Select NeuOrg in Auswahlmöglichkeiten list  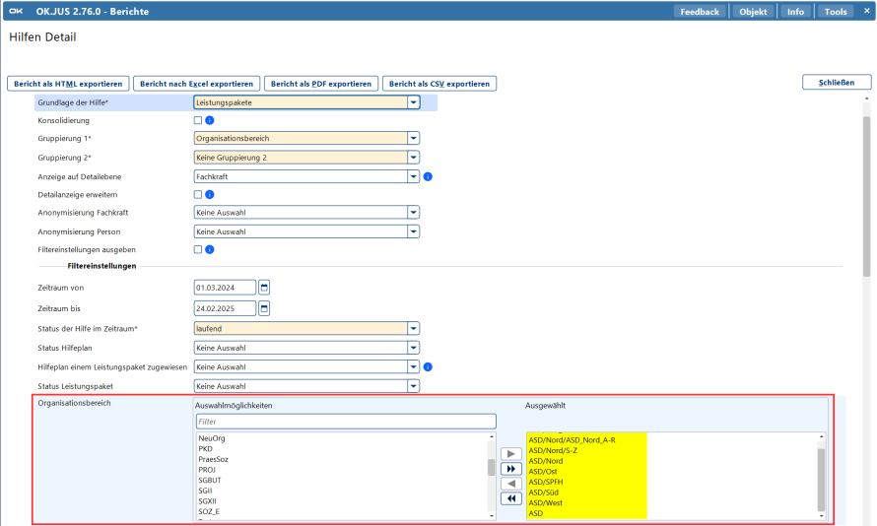pos(212,438)
